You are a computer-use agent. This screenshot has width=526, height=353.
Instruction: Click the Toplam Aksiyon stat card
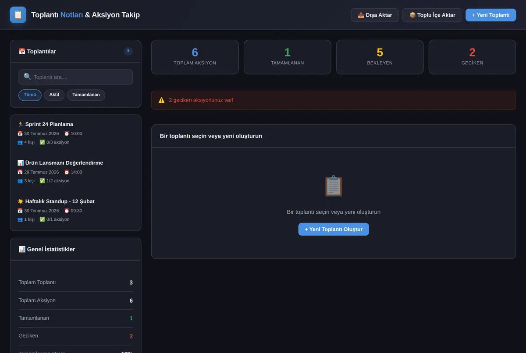[x=195, y=57]
